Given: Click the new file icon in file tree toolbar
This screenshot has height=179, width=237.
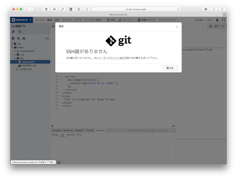Looking at the screenshot, I should [x=13, y=38].
